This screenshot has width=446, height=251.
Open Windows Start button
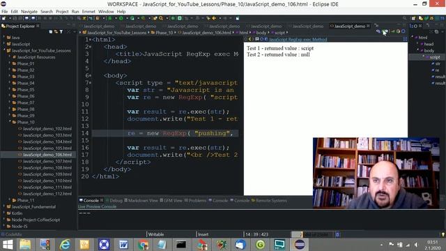click(x=8, y=245)
